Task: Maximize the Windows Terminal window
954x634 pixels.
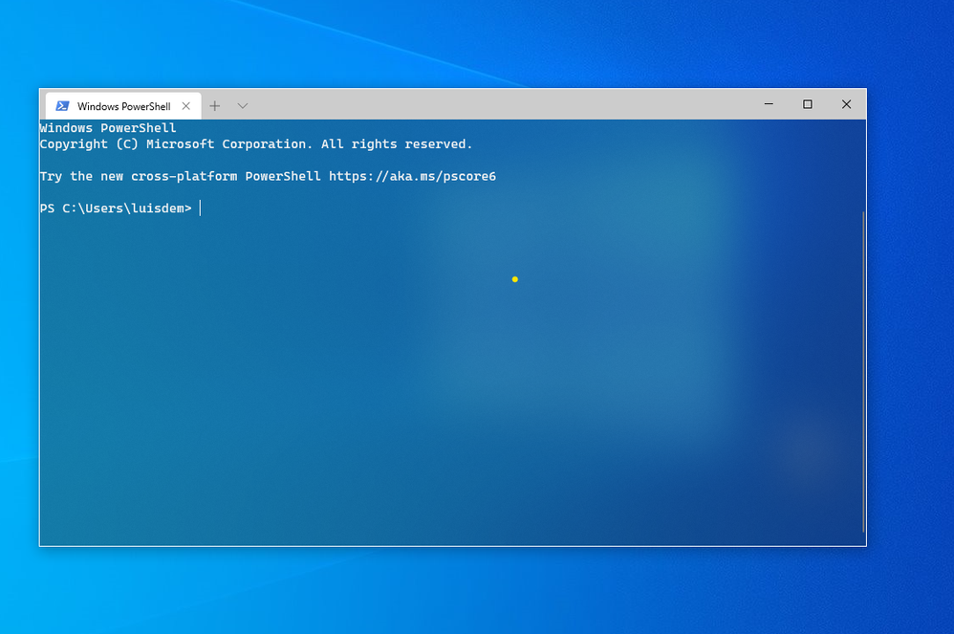Action: click(x=808, y=104)
